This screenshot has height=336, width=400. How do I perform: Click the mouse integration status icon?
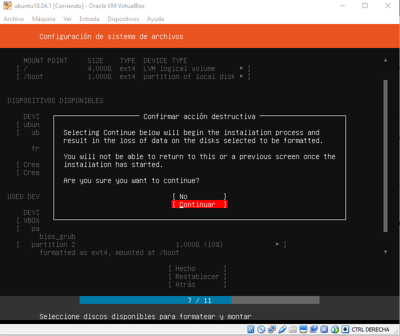(334, 329)
